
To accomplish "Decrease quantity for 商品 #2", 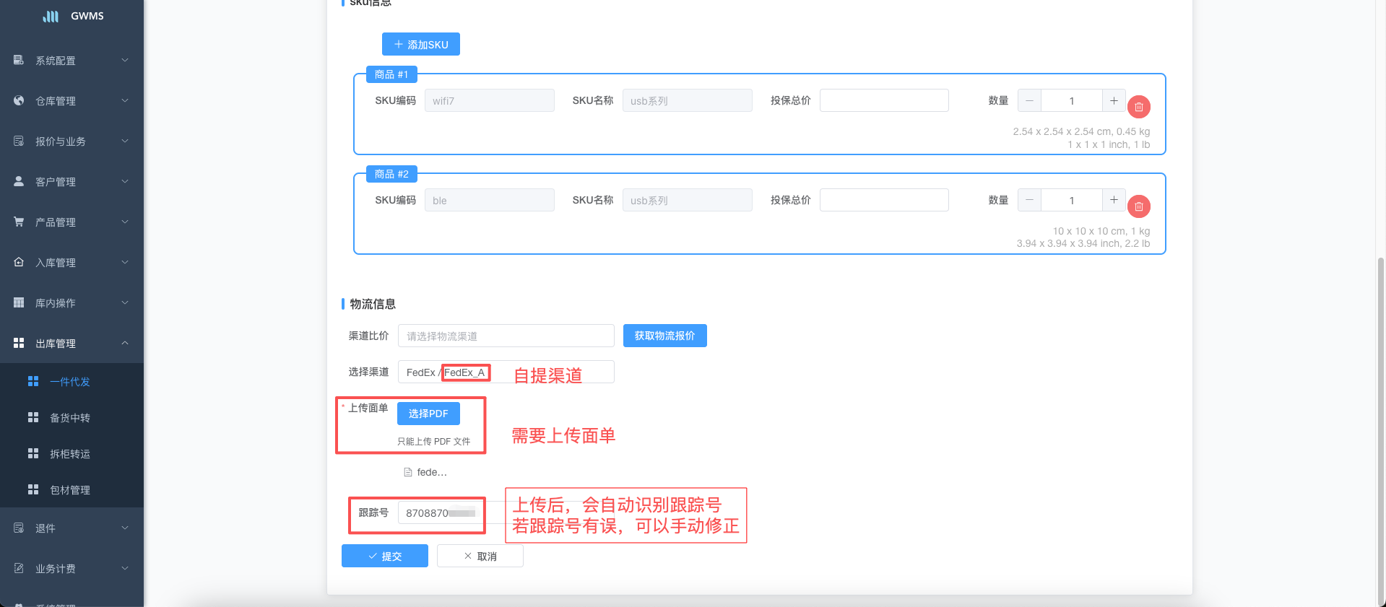I will tap(1029, 200).
